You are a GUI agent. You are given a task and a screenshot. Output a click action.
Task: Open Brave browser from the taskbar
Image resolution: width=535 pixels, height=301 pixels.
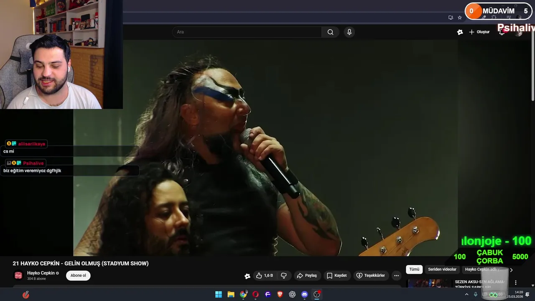pos(280,294)
